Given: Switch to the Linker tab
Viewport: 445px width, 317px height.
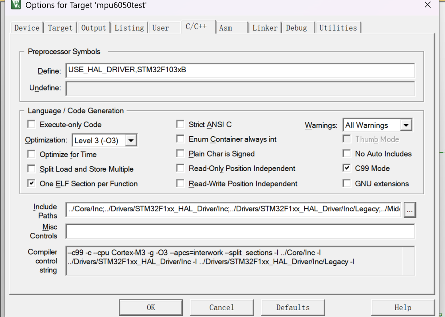Looking at the screenshot, I should point(265,28).
